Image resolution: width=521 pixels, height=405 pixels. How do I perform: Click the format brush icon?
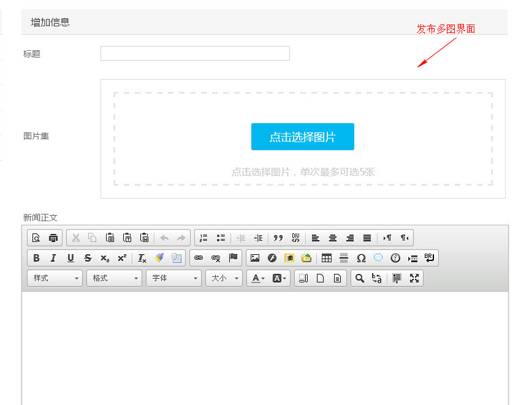pos(159,258)
